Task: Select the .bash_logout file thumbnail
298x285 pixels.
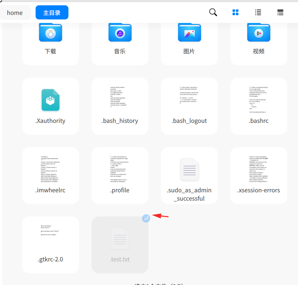Action: point(189,95)
